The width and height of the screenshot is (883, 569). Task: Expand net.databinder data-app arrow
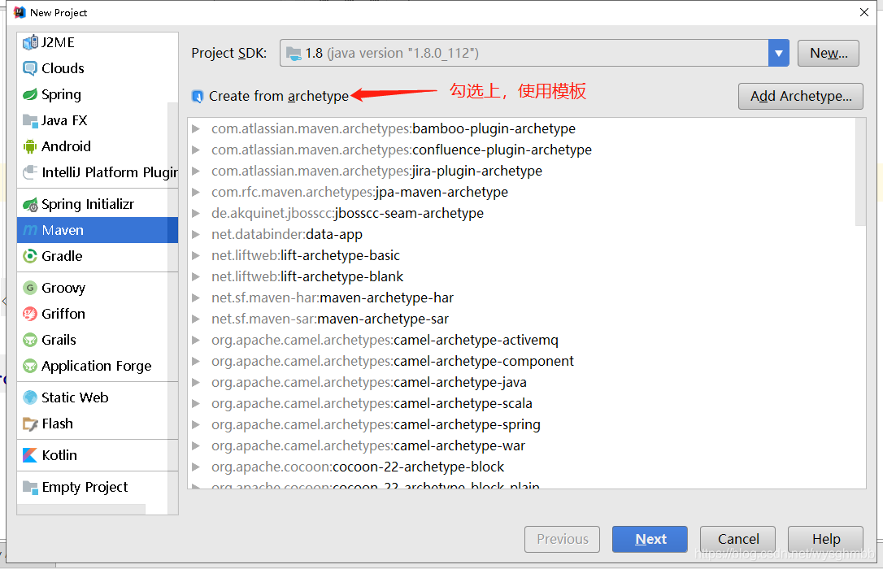point(196,235)
